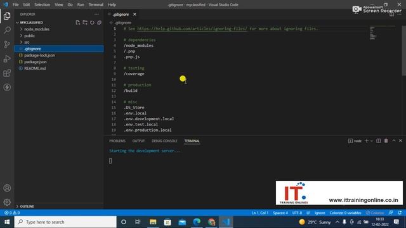The height and width of the screenshot is (228, 406).
Task: Follow the help.github.com link on line 1
Action: pos(192,28)
